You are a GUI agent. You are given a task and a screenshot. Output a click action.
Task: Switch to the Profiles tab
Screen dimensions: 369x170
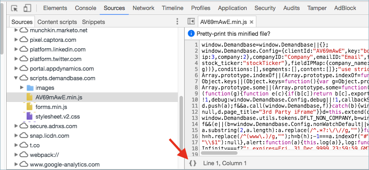click(201, 8)
